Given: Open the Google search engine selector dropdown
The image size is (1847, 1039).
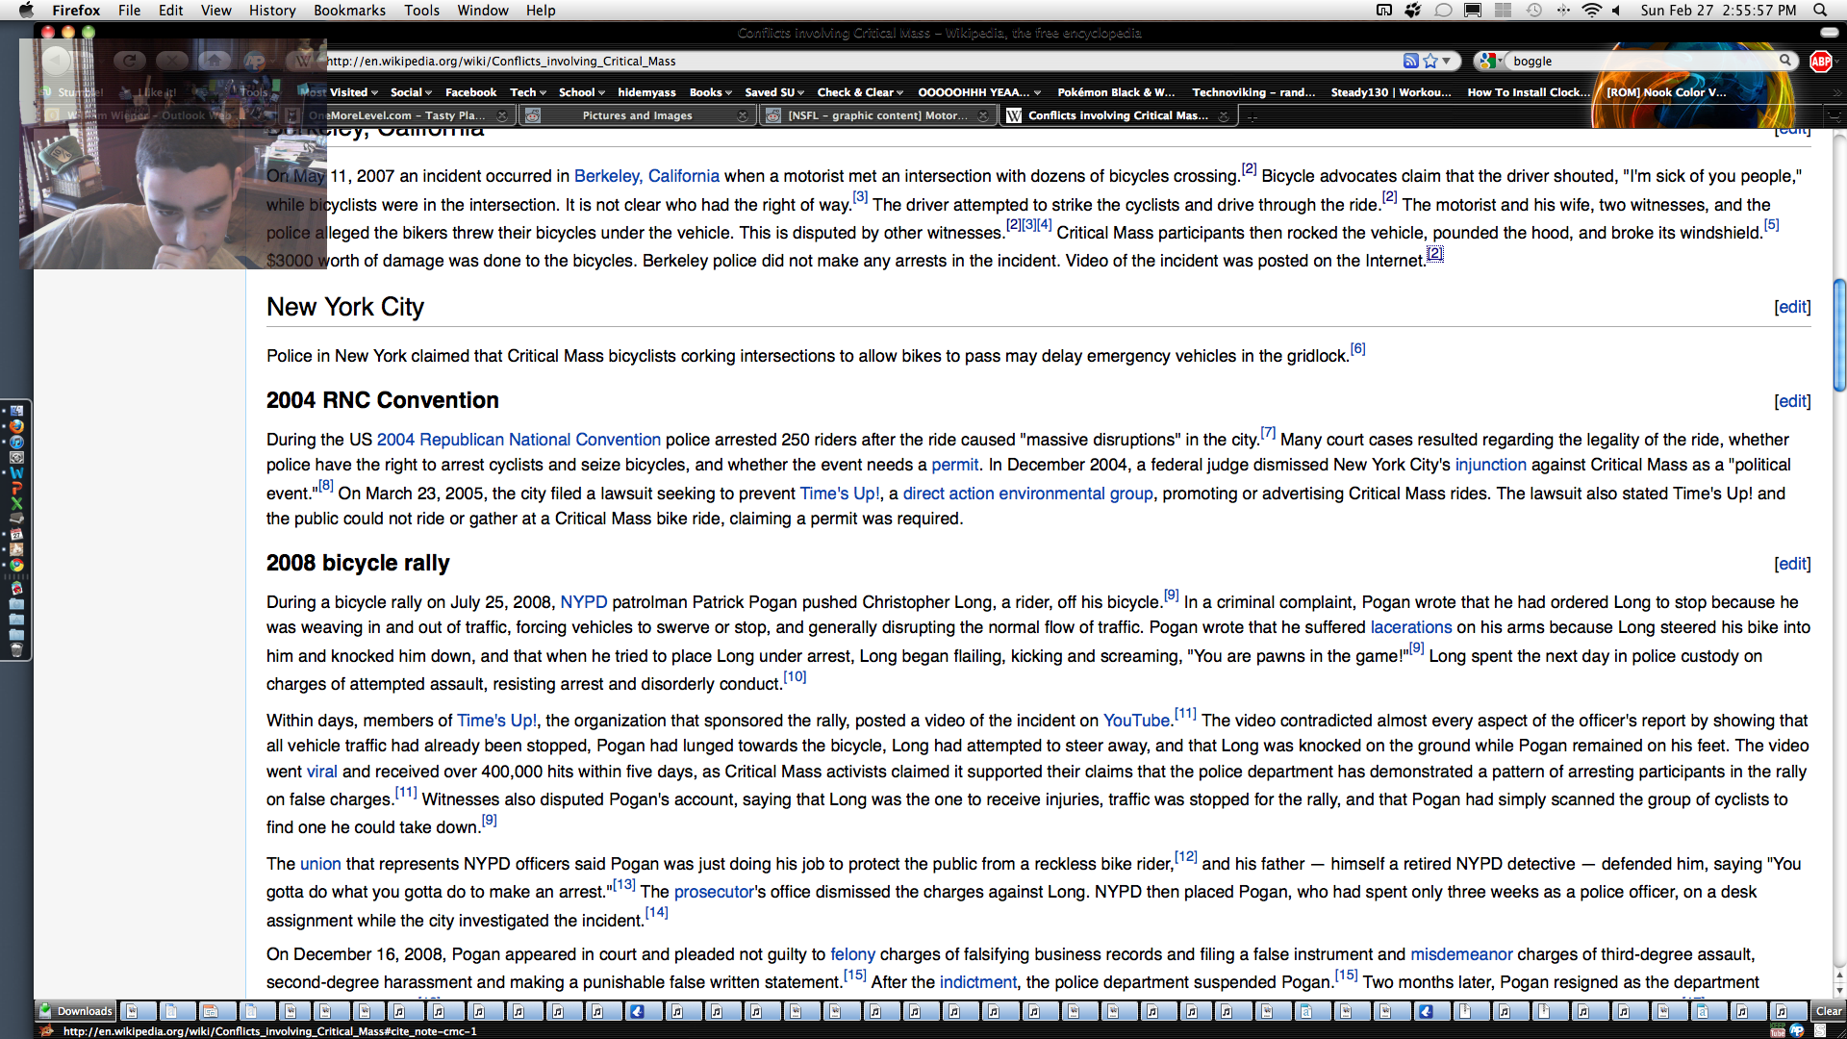Looking at the screenshot, I should (1491, 61).
